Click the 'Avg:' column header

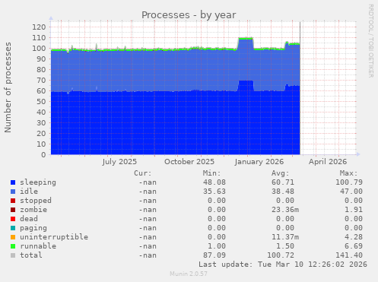click(280, 173)
